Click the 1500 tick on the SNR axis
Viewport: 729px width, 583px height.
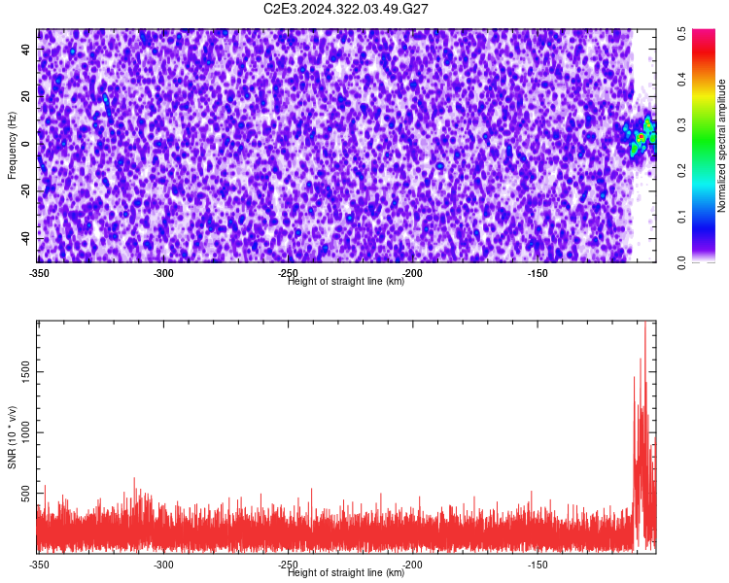point(26,372)
